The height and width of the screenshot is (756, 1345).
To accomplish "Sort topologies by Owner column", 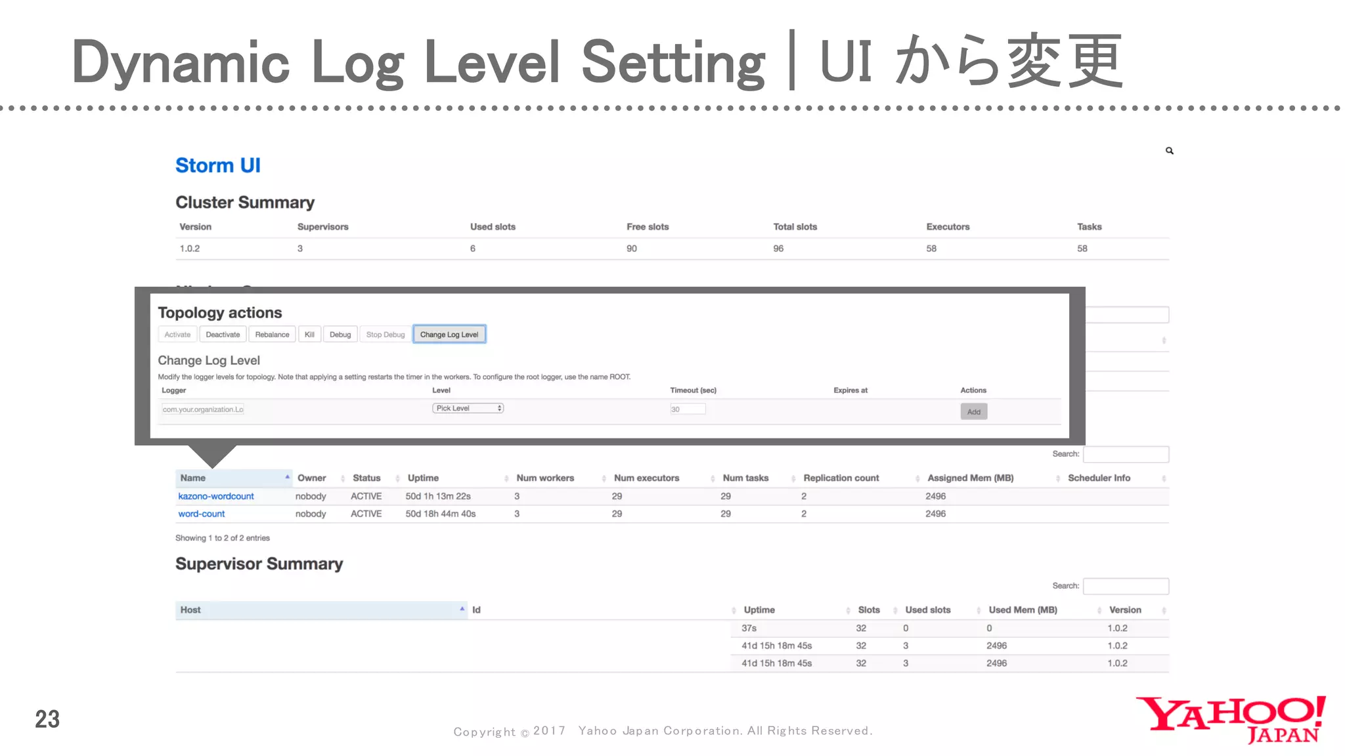I will 320,478.
